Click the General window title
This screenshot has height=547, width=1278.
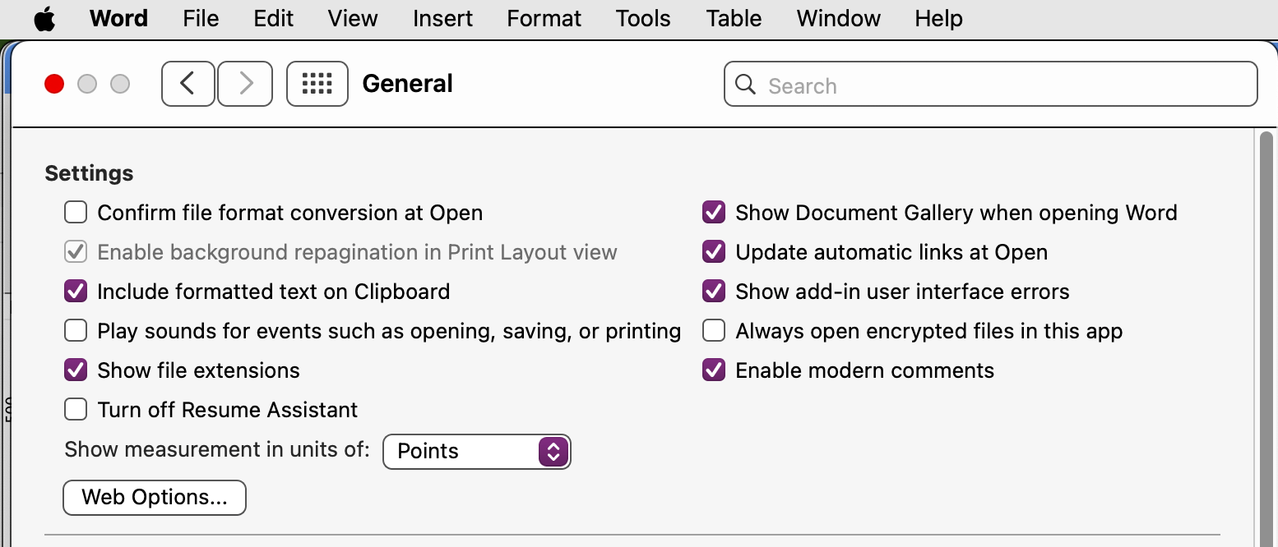408,84
